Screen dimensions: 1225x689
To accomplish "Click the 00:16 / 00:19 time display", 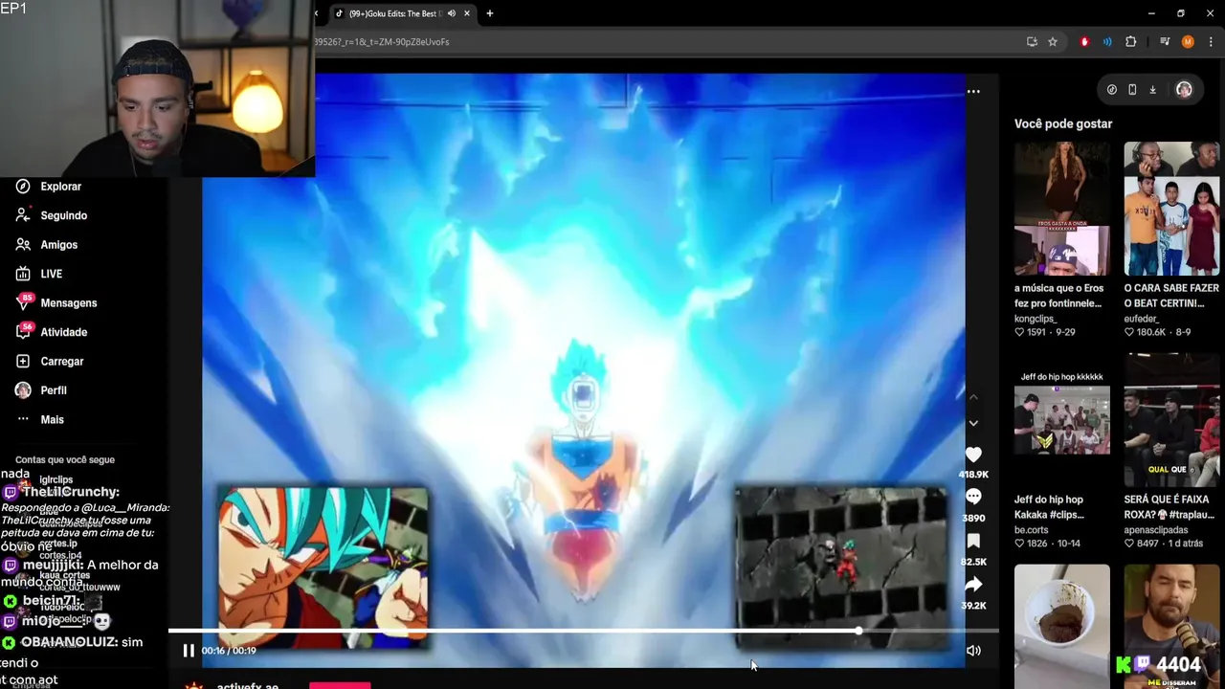I will click(229, 651).
